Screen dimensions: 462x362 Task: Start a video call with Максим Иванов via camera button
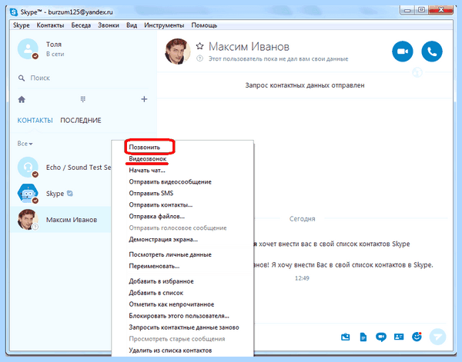pyautogui.click(x=402, y=51)
